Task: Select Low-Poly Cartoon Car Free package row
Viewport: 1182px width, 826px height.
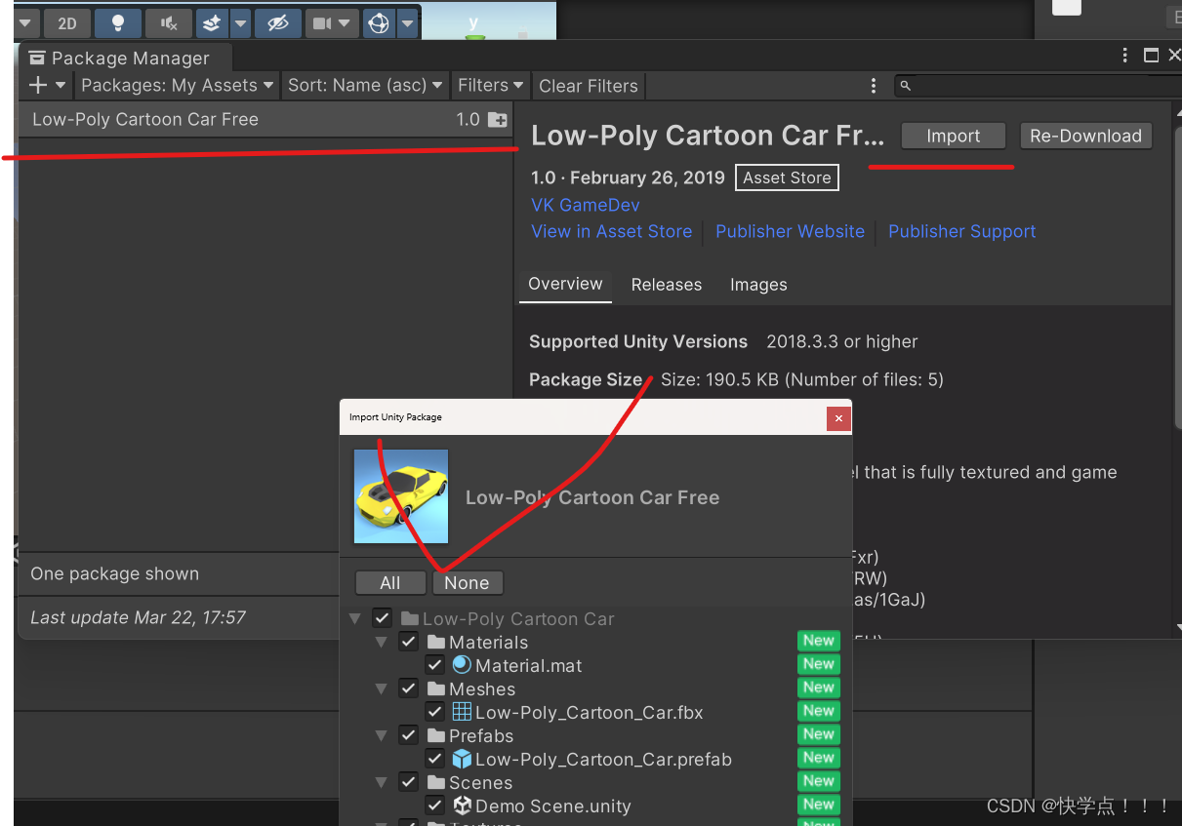Action: (265, 120)
